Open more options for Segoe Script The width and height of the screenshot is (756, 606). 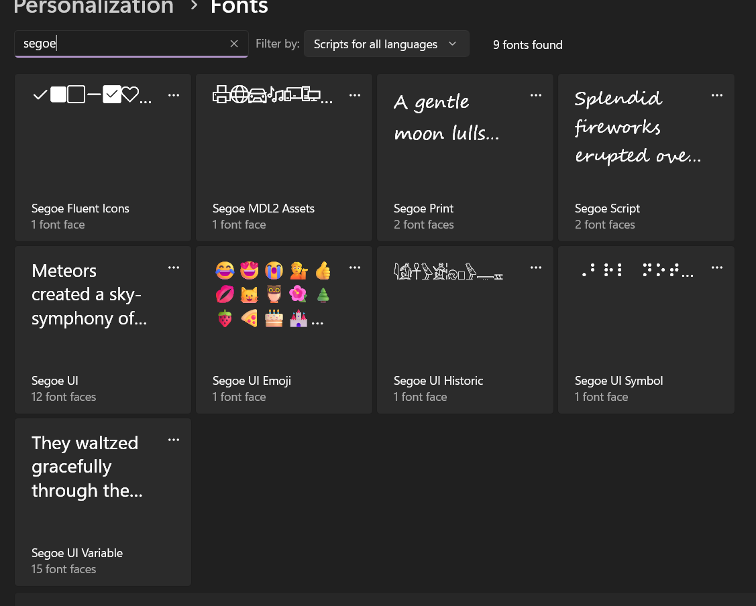tap(717, 95)
